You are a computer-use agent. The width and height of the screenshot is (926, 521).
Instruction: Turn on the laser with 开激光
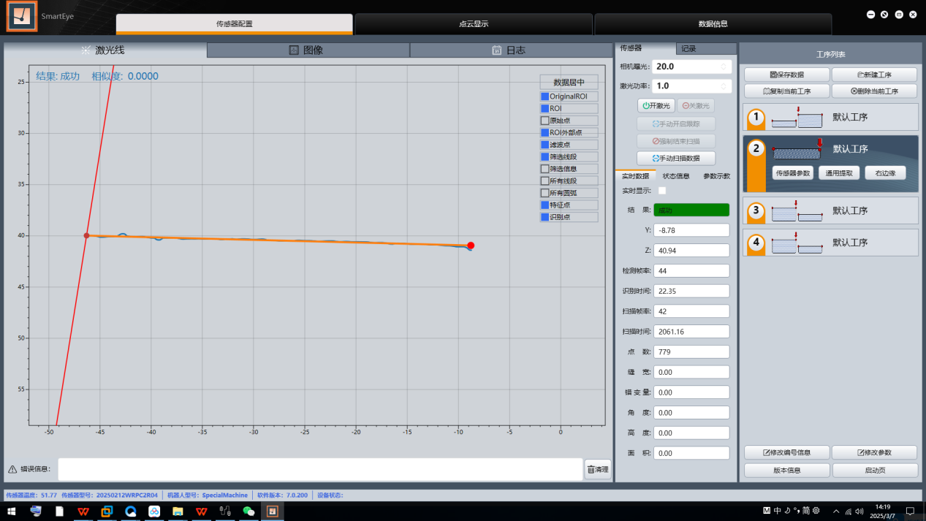tap(656, 106)
